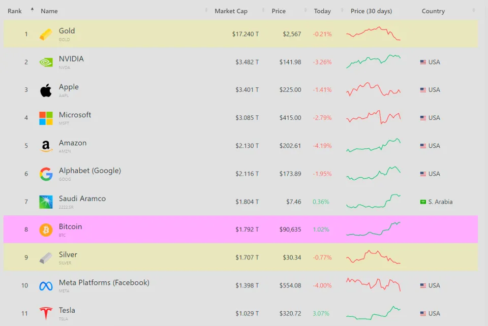This screenshot has height=326, width=488.
Task: Open the Bitcoin asset link
Action: coord(70,226)
